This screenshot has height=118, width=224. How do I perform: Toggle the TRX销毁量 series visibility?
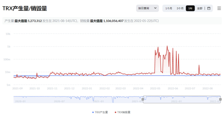tap(123, 112)
